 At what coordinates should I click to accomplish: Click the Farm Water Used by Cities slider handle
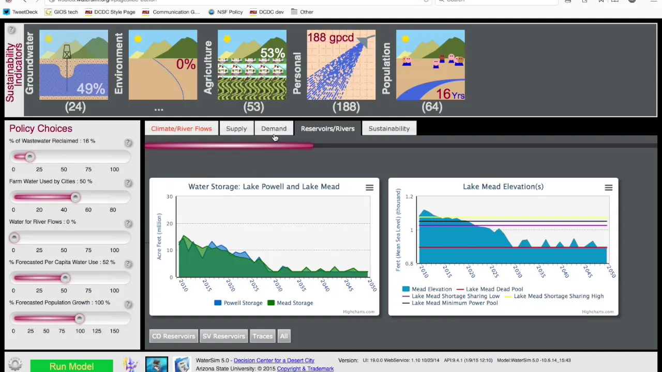coord(76,197)
